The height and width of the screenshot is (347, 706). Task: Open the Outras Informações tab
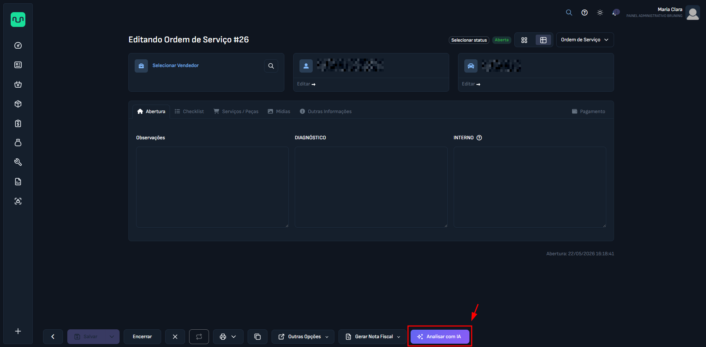[x=326, y=112]
